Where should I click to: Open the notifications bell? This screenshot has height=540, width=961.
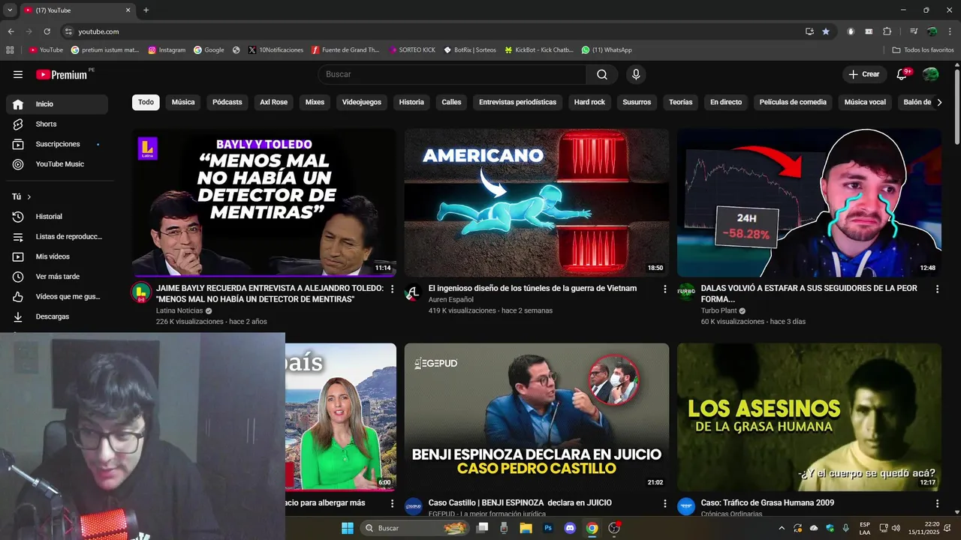pos(902,74)
